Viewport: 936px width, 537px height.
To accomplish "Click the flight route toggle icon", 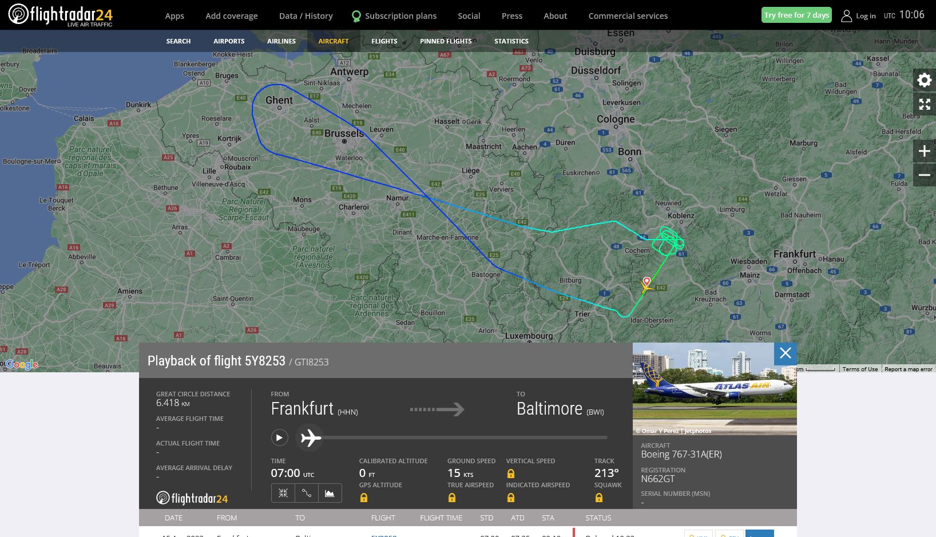I will click(307, 493).
